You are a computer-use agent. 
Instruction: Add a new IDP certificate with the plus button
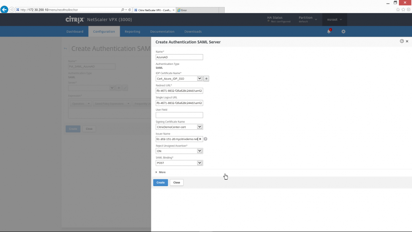(x=206, y=79)
